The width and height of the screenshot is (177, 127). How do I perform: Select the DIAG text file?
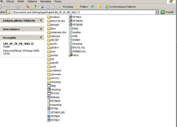point(74,28)
